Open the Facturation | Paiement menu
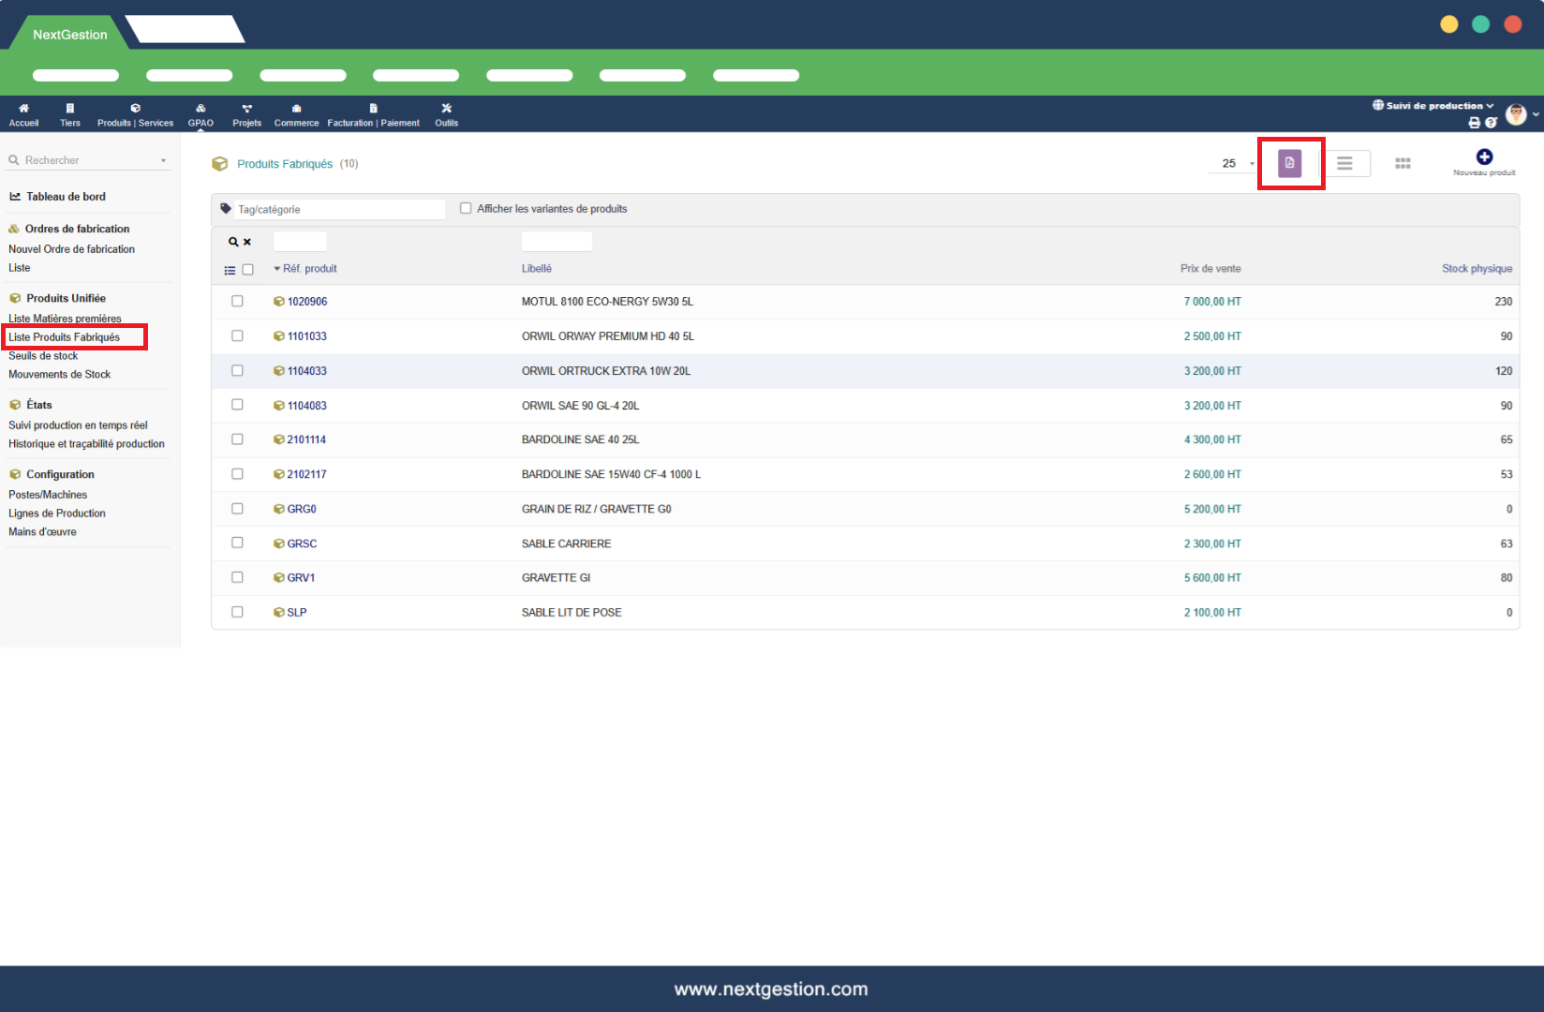 pos(373,114)
